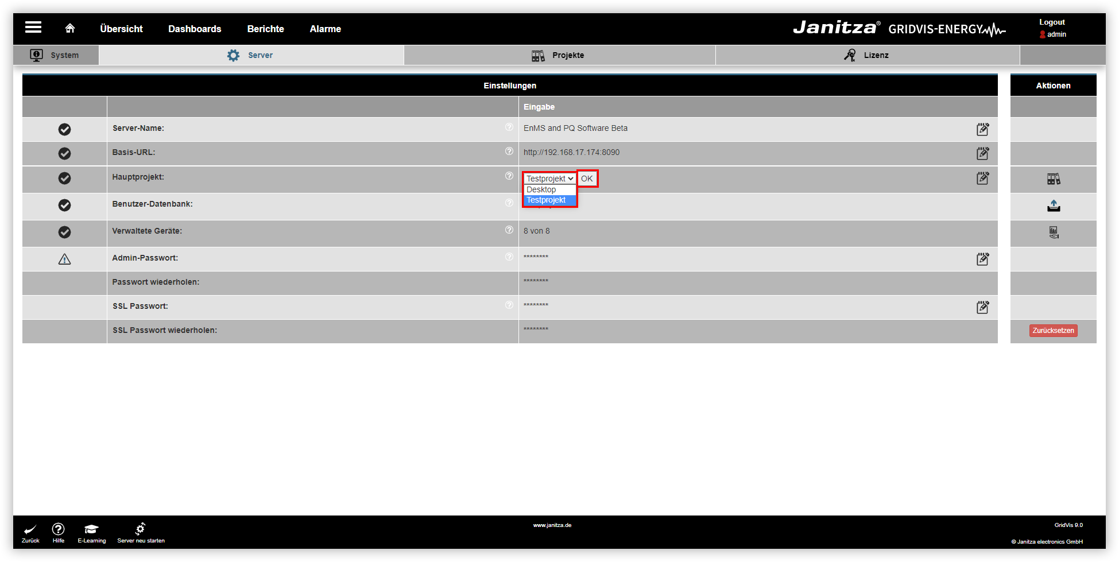Select Testprojekt in the dropdown list
The image size is (1119, 562).
(x=546, y=200)
